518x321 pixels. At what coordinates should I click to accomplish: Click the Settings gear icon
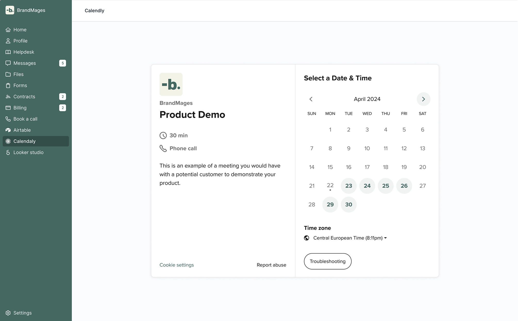[x=8, y=313]
